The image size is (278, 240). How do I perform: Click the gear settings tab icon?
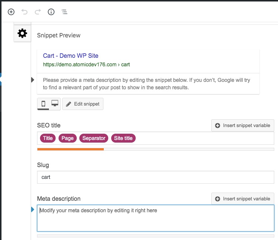[x=22, y=33]
